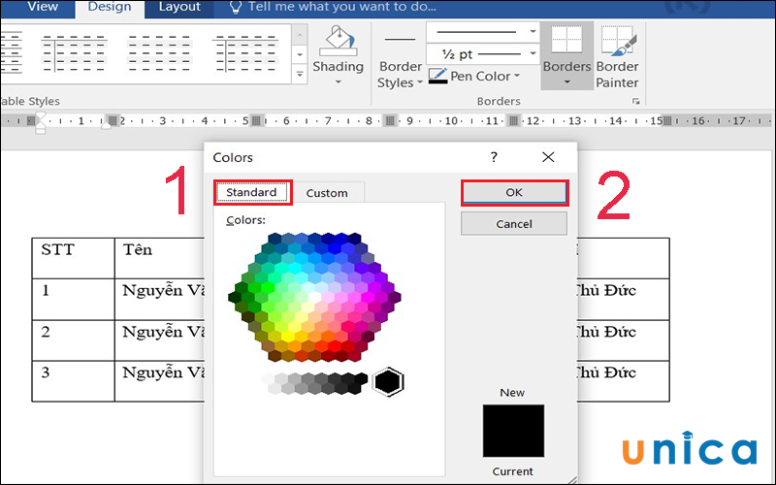Screen dimensions: 776x485
Task: Select the Standard colors tab
Action: point(251,192)
